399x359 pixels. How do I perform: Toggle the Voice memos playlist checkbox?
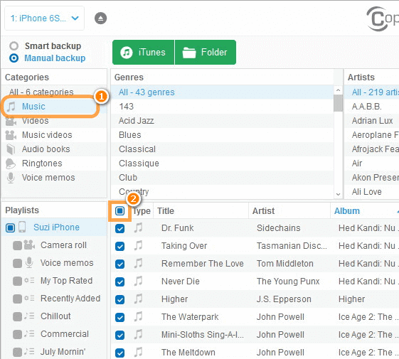[17, 264]
